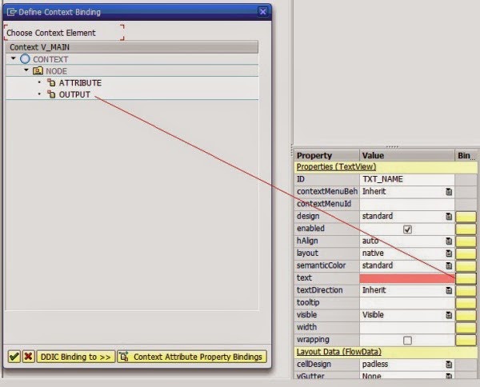Open the contextMenuBehaviour value dropdown

click(x=449, y=192)
